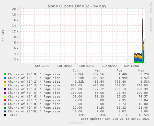154x126 pixels.
Task: Click the 'Total' legend label
Action: (x=13, y=115)
